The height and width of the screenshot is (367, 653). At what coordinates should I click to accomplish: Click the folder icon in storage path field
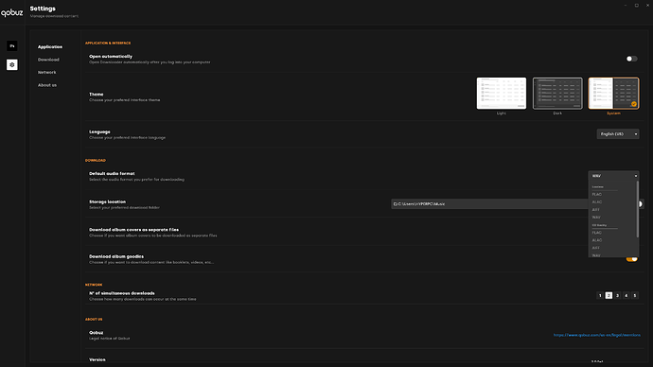396,204
